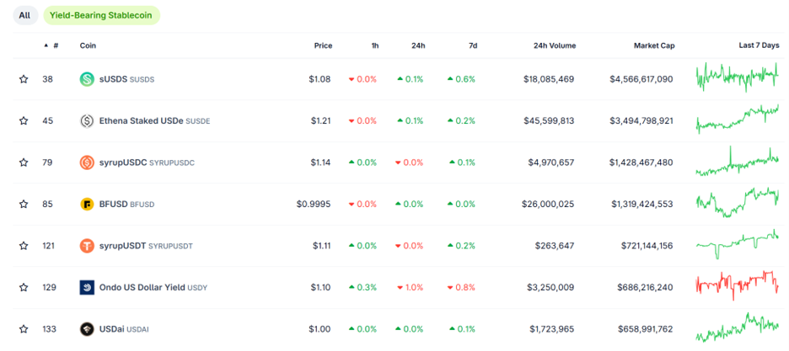Sort the table by 24h Volume header

[554, 45]
